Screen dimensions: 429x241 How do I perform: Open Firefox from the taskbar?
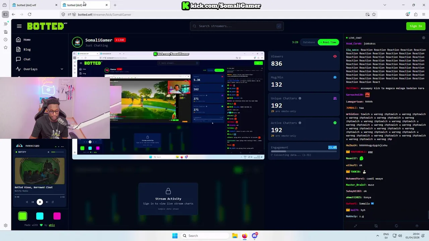(x=244, y=236)
